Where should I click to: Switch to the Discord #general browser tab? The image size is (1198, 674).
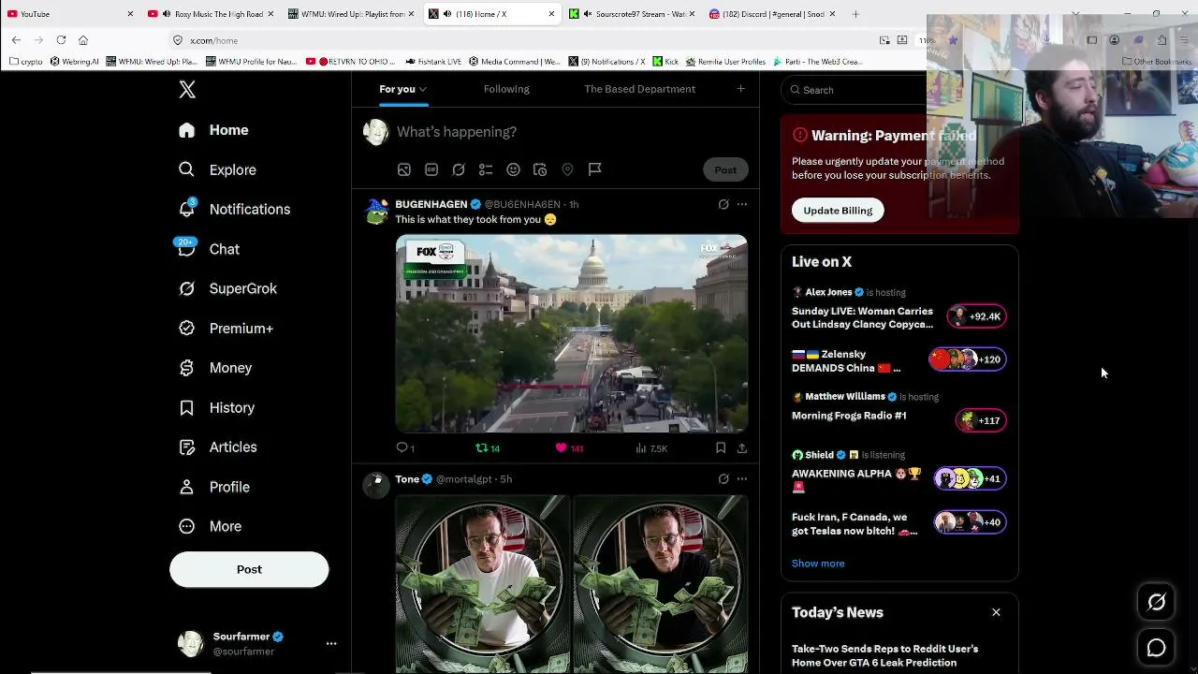click(x=772, y=14)
